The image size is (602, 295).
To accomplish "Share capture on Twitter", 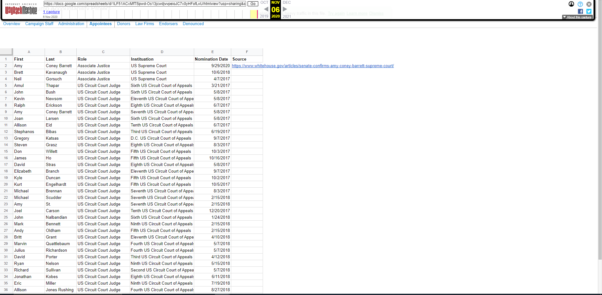I will click(x=589, y=11).
